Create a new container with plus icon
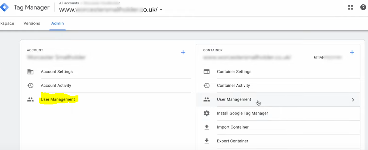The height and width of the screenshot is (150, 368). coord(352,52)
